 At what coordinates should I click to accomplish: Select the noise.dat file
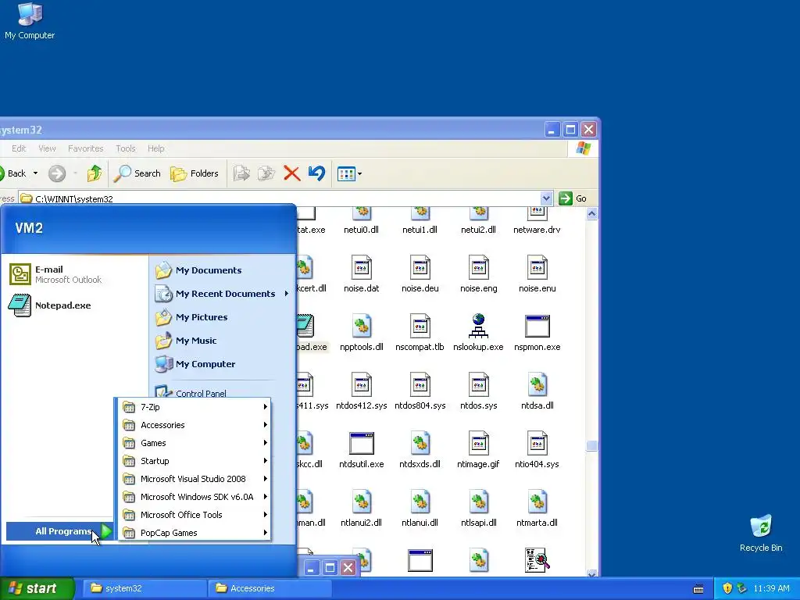click(x=361, y=274)
